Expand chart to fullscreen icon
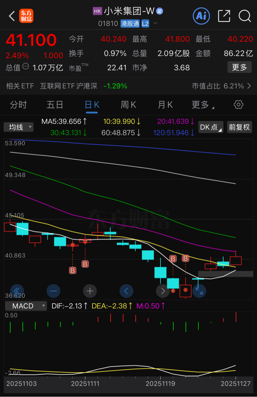Image resolution: width=257 pixels, height=397 pixels. click(199, 291)
